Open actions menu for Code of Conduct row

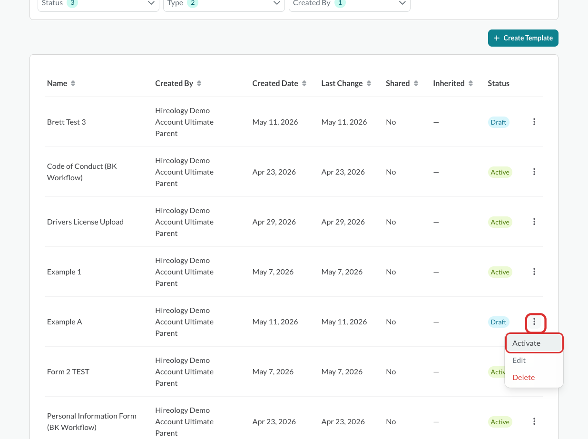(534, 172)
